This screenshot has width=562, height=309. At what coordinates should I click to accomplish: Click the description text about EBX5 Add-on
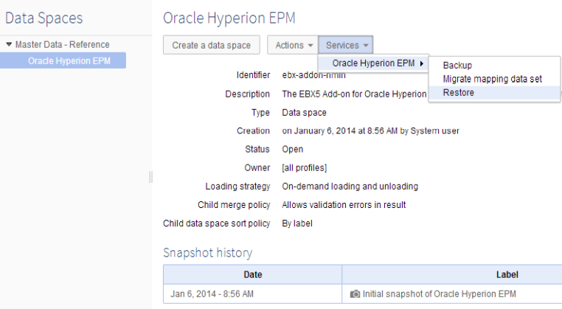pos(354,94)
